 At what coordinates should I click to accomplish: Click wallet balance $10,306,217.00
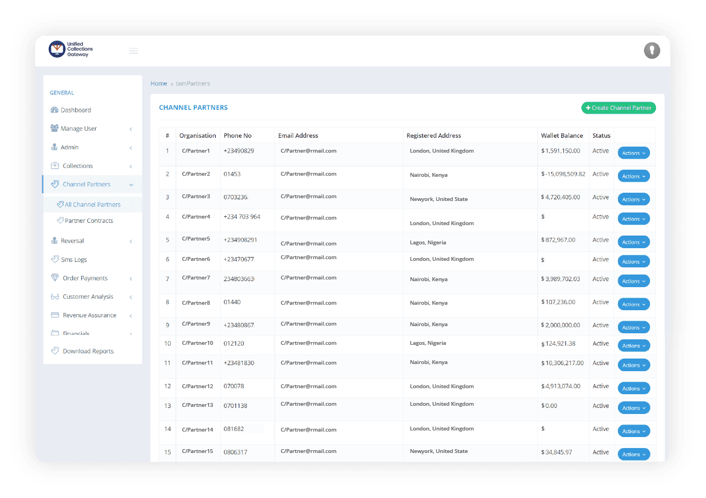562,363
